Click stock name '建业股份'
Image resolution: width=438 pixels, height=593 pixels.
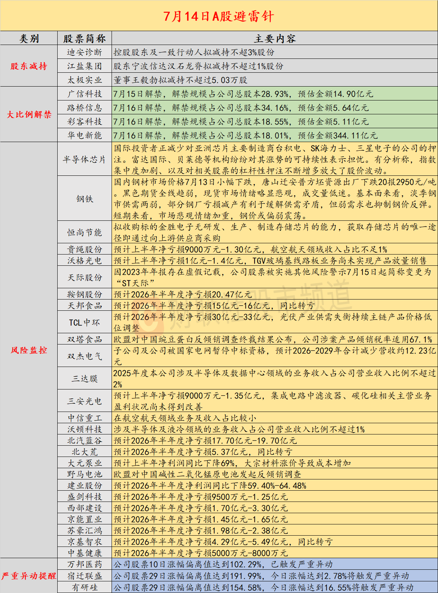point(85,485)
